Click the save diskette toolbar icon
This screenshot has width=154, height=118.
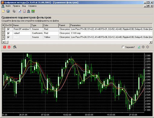[8, 11]
